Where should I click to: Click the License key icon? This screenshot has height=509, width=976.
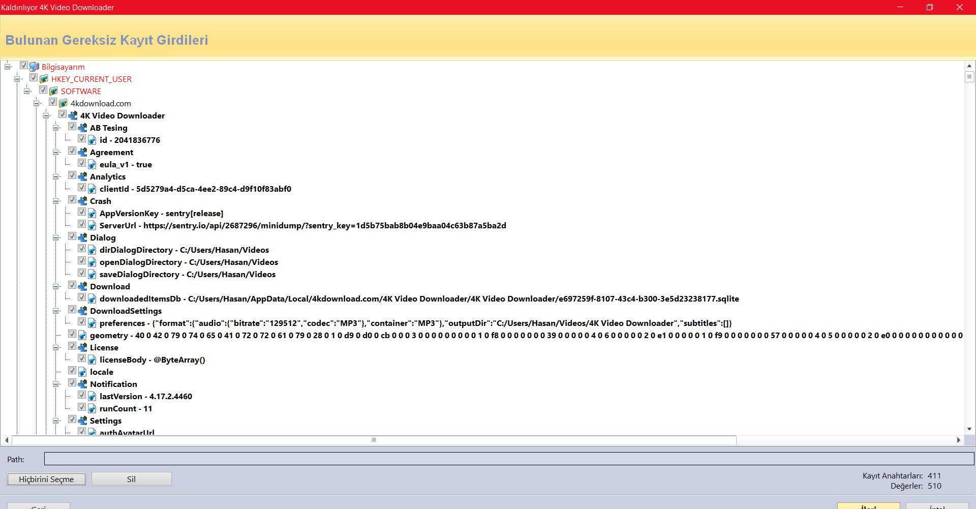(82, 347)
